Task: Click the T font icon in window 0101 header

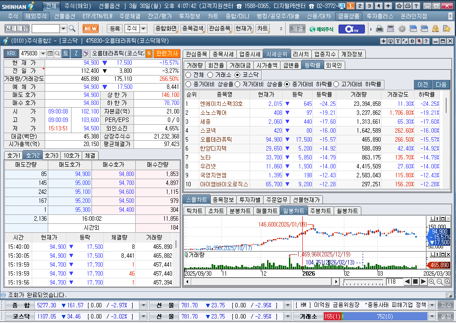Action: [397, 41]
